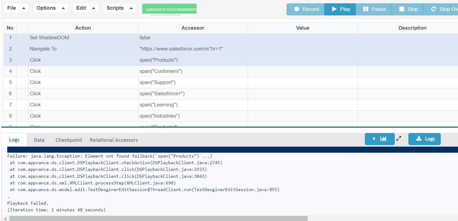Screen dimensions: 458x221
Task: Expand the log panel with arrows icon
Action: [x=399, y=138]
